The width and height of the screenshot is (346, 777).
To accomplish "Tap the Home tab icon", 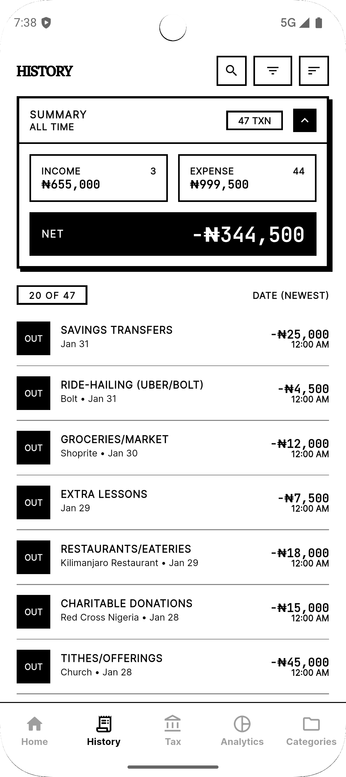I will click(35, 724).
